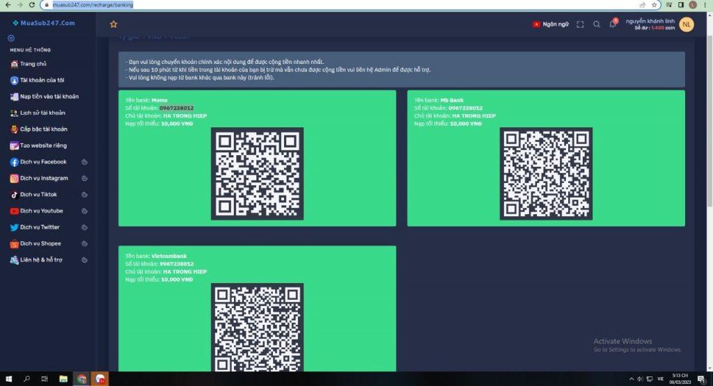The height and width of the screenshot is (386, 713).
Task: Click the Tiktok service icon in sidebar
Action: [x=14, y=195]
